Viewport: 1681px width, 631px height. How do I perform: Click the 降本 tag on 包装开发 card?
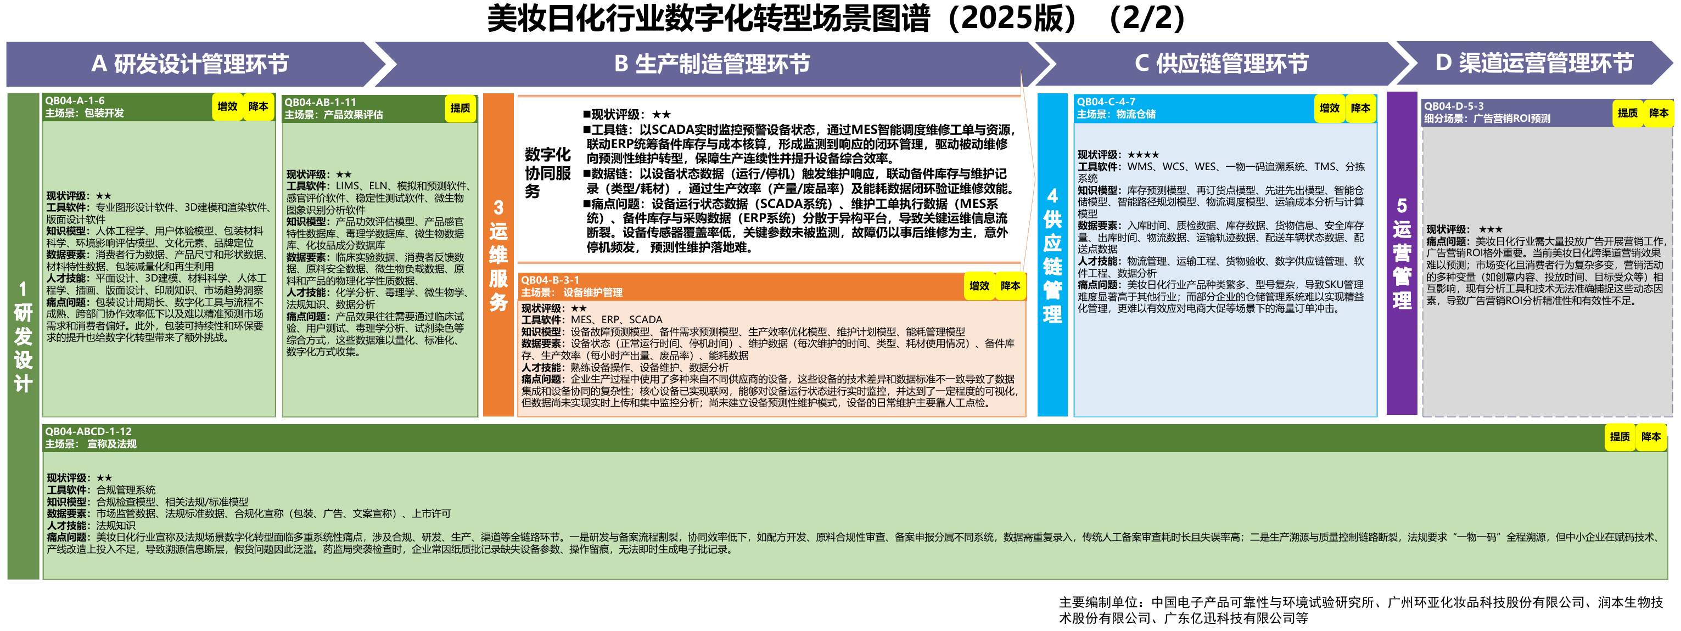tap(259, 106)
